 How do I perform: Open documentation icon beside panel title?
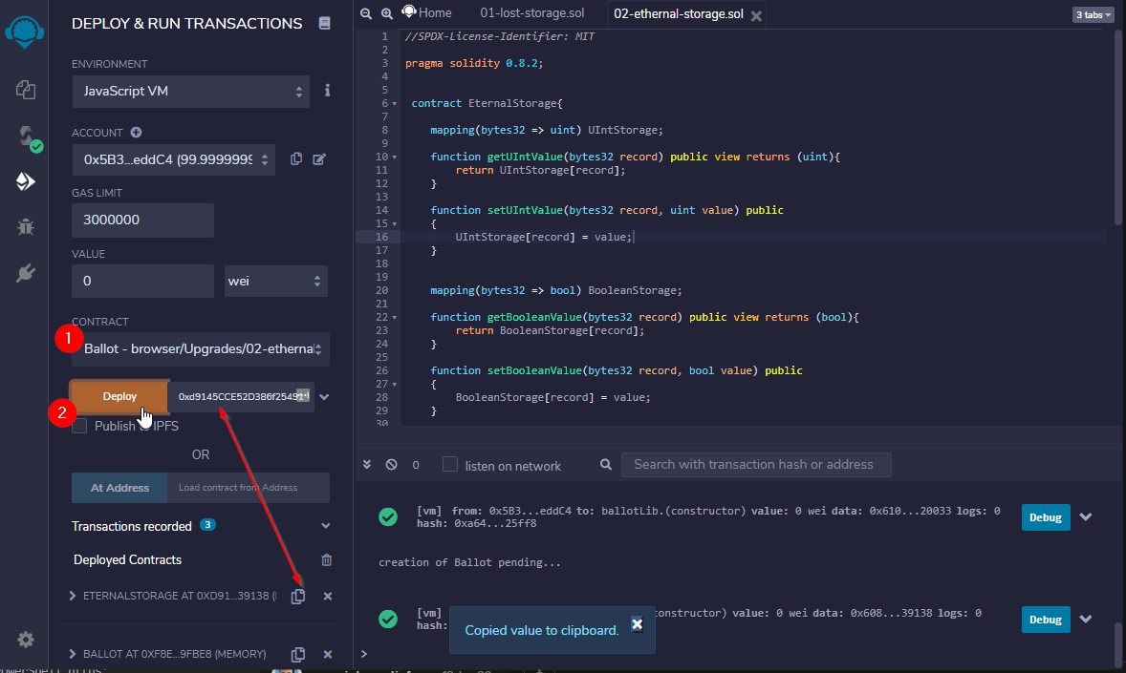pos(325,23)
